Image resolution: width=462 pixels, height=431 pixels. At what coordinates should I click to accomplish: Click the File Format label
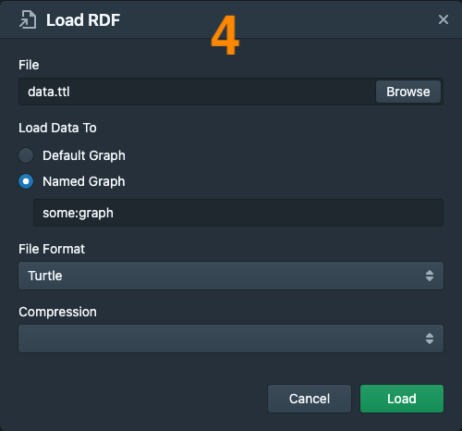52,249
